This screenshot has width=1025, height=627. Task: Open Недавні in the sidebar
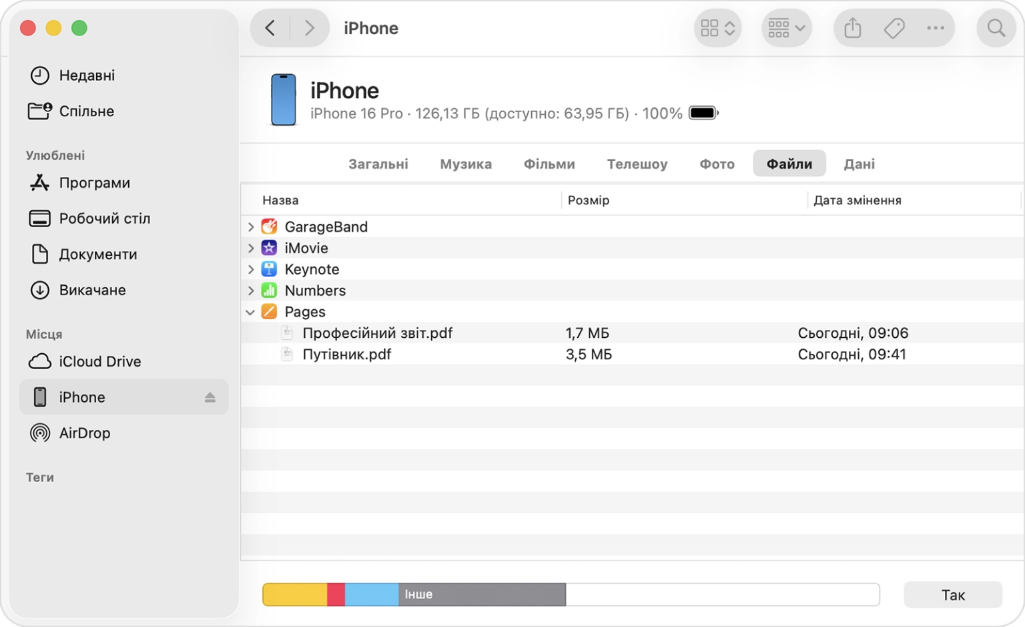[x=124, y=75]
